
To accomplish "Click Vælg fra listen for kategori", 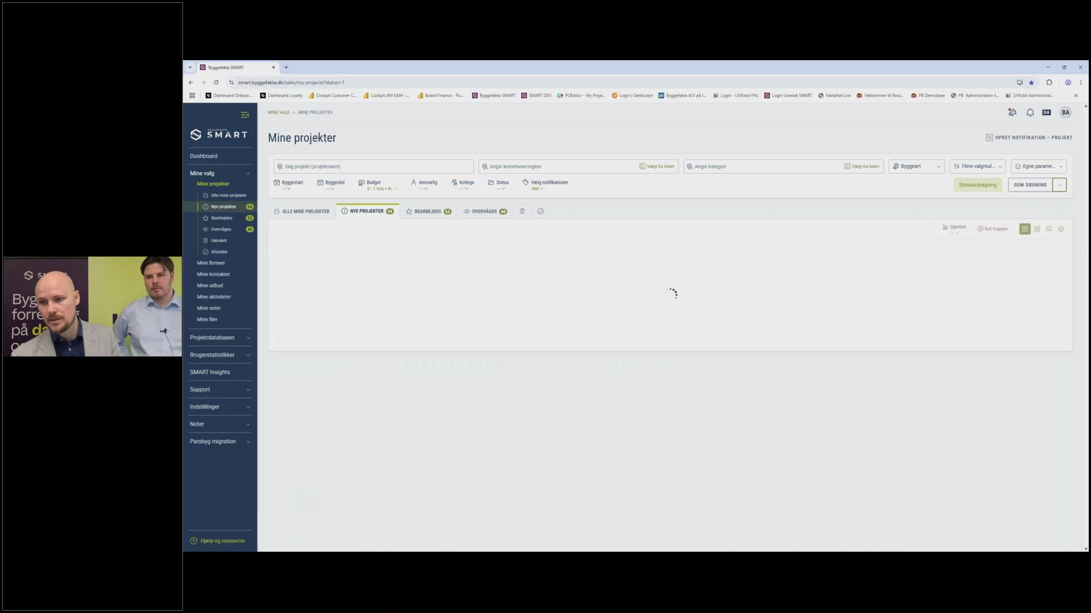I will [x=861, y=166].
